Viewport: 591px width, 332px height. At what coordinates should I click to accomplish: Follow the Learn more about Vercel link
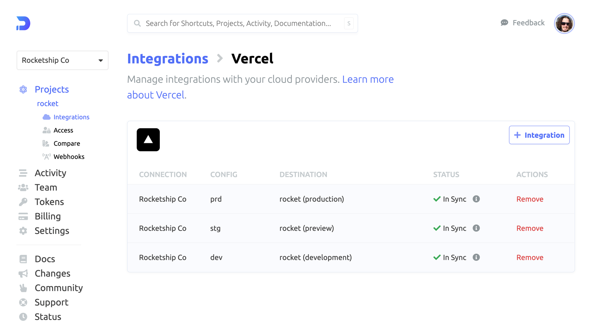click(x=367, y=79)
